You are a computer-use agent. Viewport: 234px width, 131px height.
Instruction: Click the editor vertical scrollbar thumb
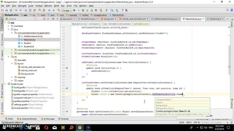click(229, 60)
